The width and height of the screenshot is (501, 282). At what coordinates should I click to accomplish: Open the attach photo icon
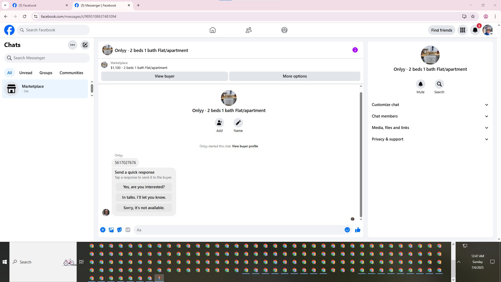[111, 230]
